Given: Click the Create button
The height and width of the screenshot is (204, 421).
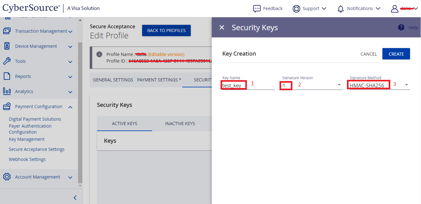Looking at the screenshot, I should click(396, 54).
